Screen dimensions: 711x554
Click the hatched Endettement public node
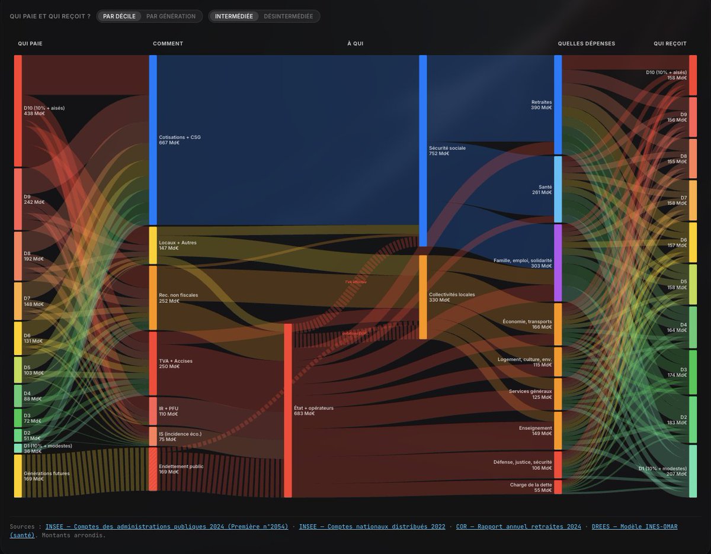[x=153, y=469]
